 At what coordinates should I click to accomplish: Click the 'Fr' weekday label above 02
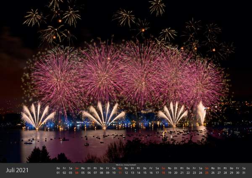point(64,168)
